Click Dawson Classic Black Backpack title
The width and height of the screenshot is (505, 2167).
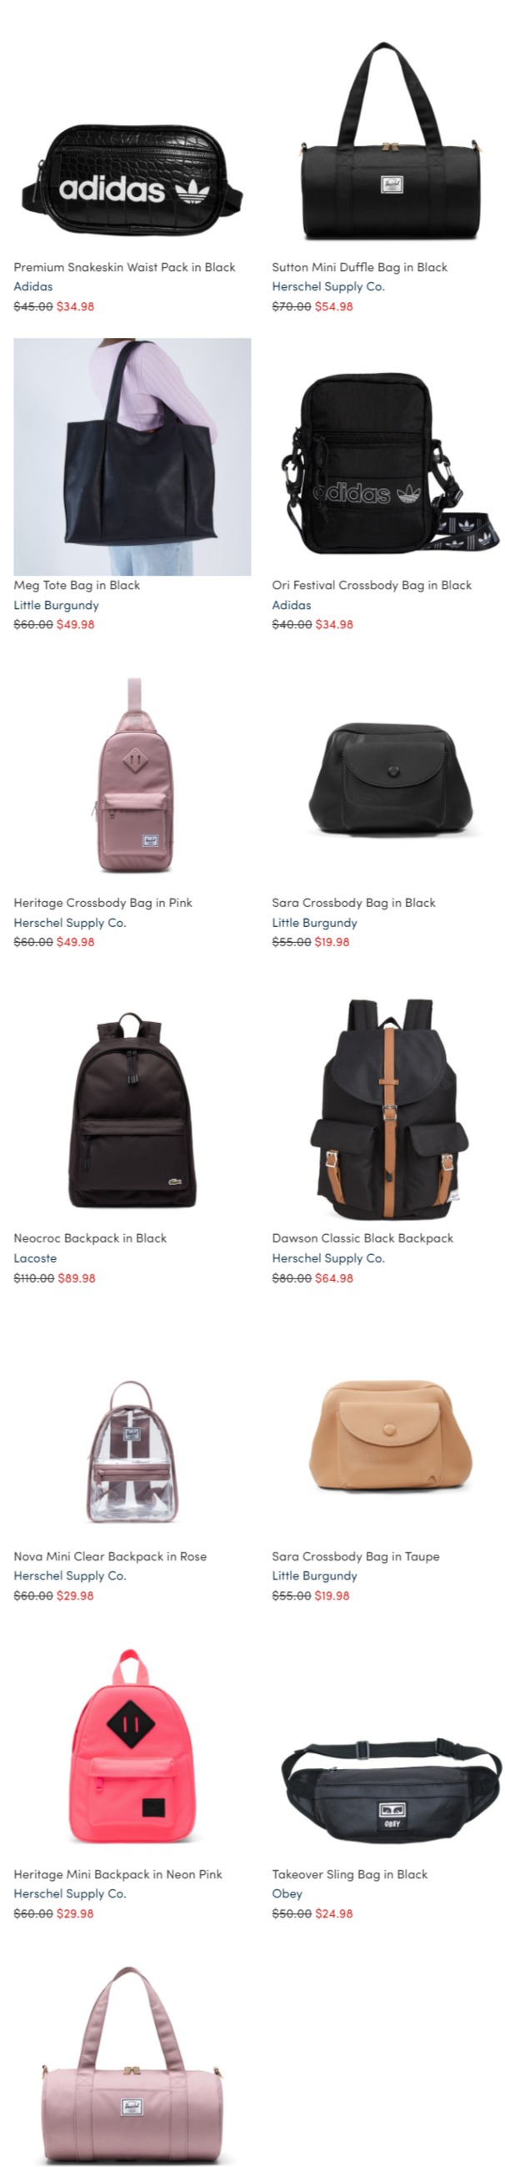(x=362, y=1237)
